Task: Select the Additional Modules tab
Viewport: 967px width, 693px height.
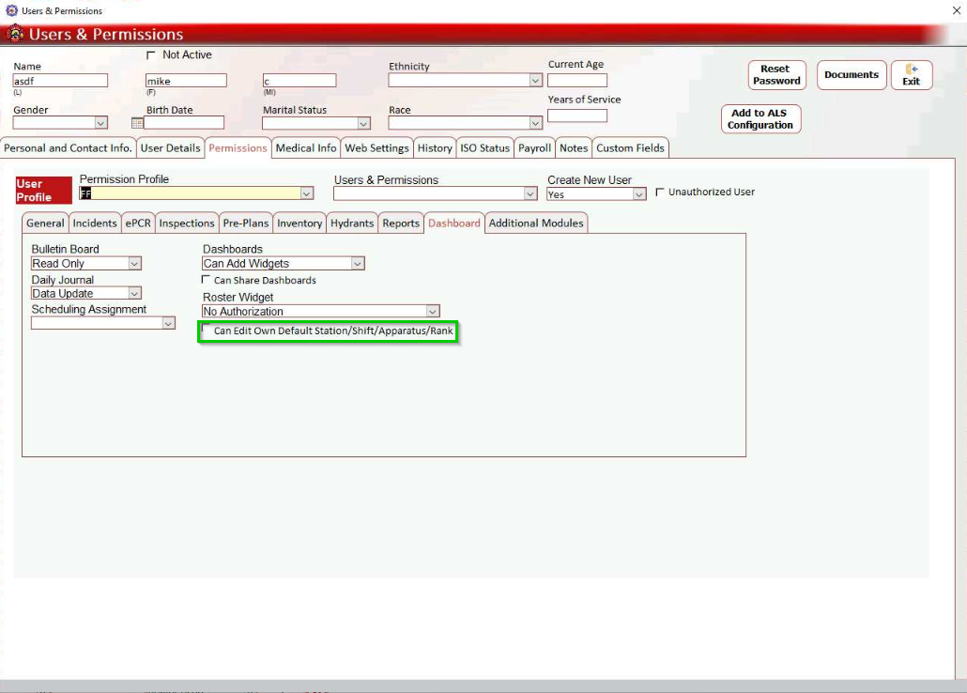Action: pyautogui.click(x=536, y=223)
